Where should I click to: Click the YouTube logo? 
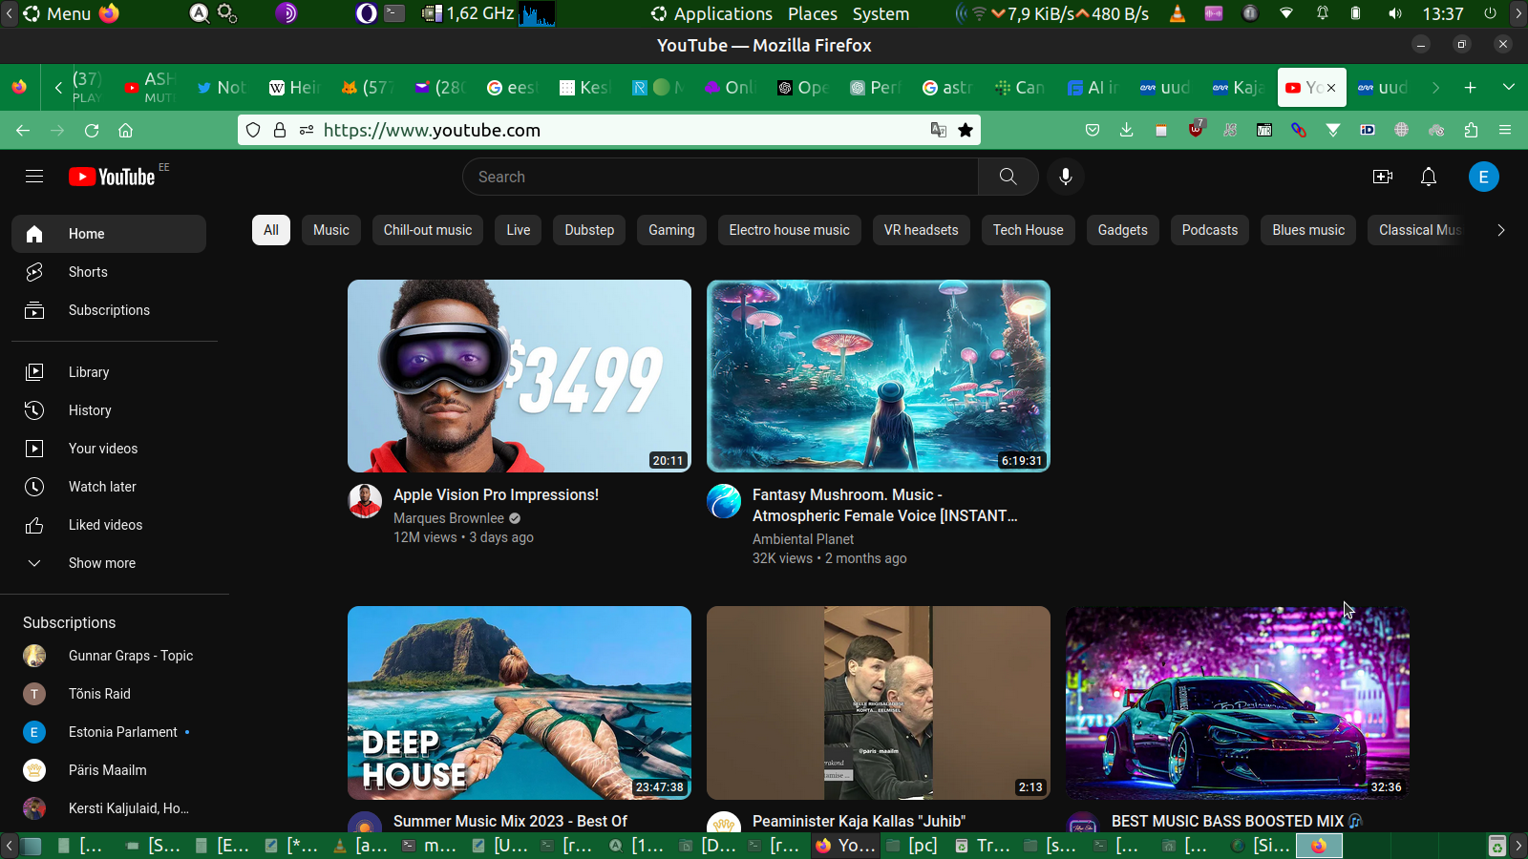point(113,177)
